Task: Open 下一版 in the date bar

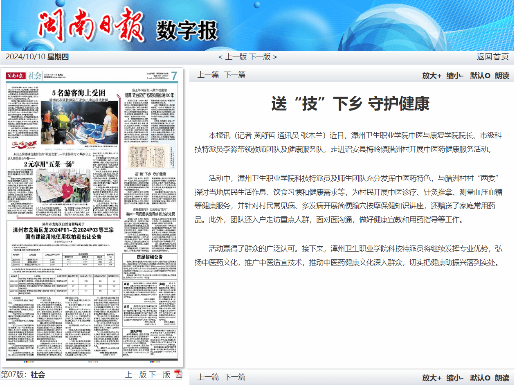Action: pos(260,57)
